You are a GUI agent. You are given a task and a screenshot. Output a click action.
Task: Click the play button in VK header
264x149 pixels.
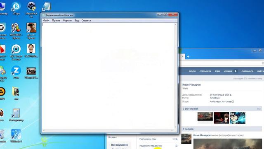pos(236,71)
